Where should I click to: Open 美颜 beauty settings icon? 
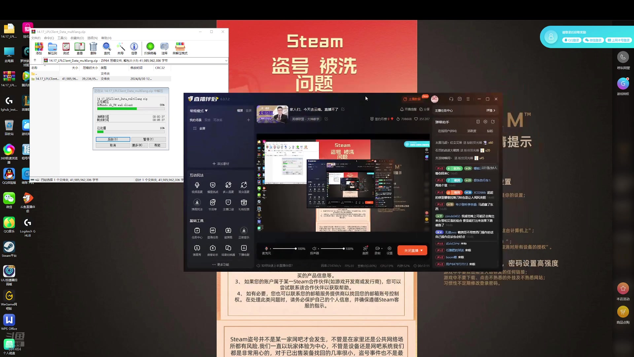[x=365, y=250]
